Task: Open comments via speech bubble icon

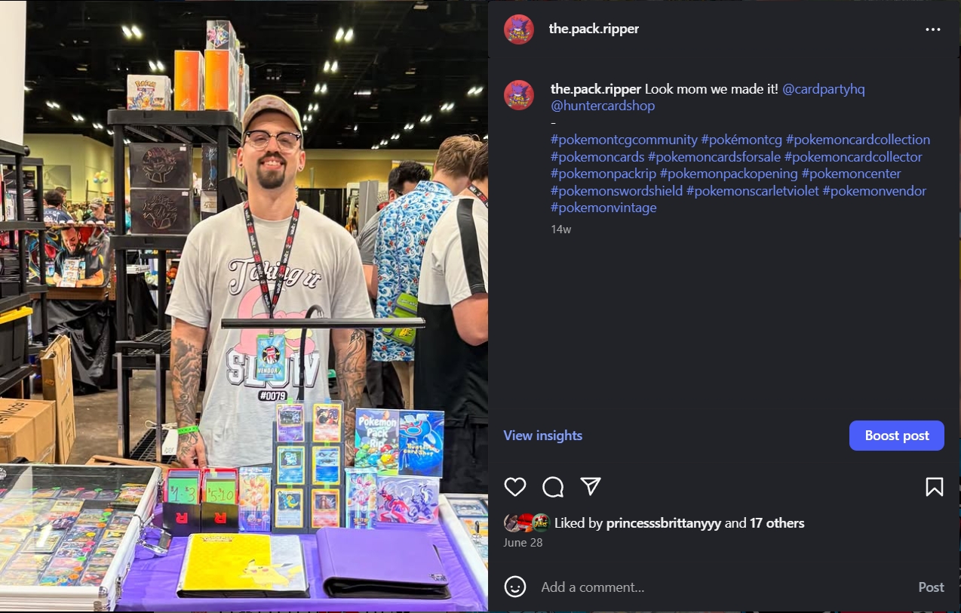Action: point(553,487)
